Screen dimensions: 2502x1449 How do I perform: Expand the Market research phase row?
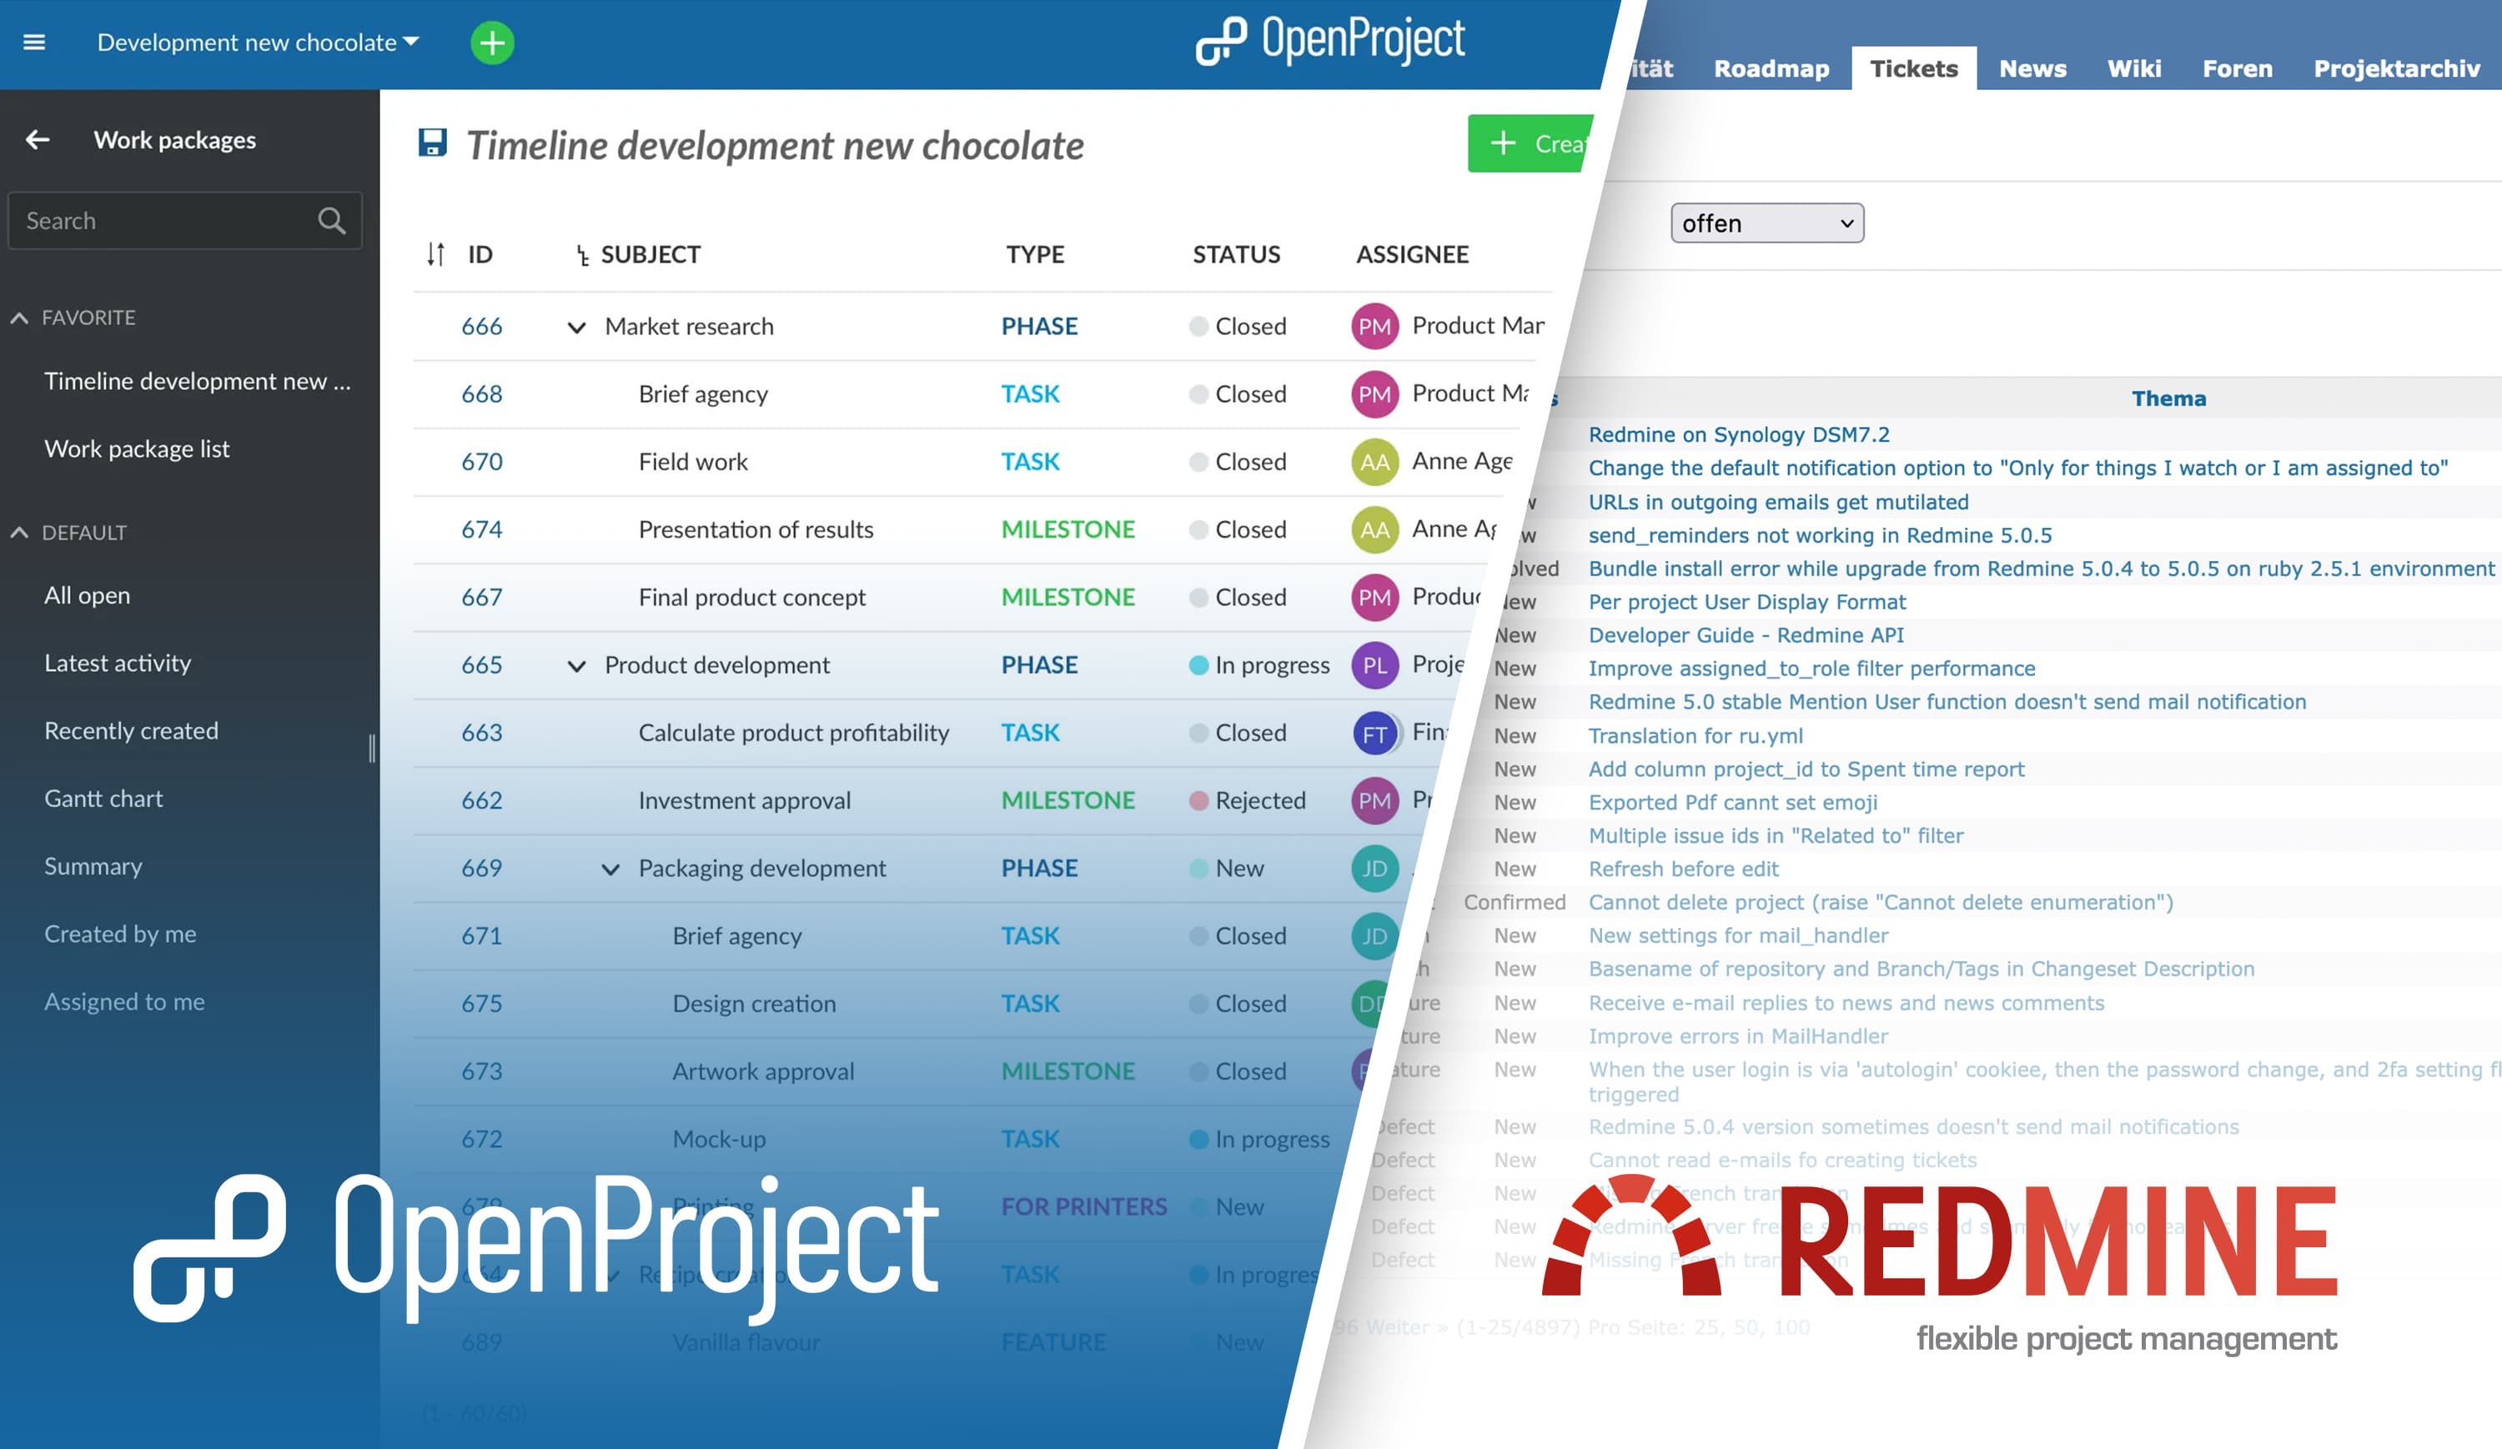click(x=578, y=326)
